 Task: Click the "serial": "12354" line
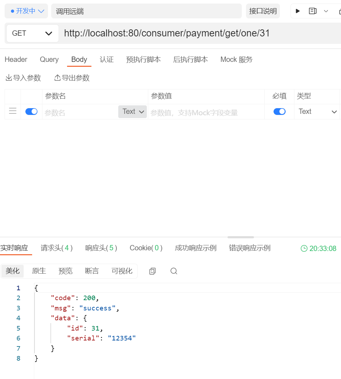(x=101, y=338)
